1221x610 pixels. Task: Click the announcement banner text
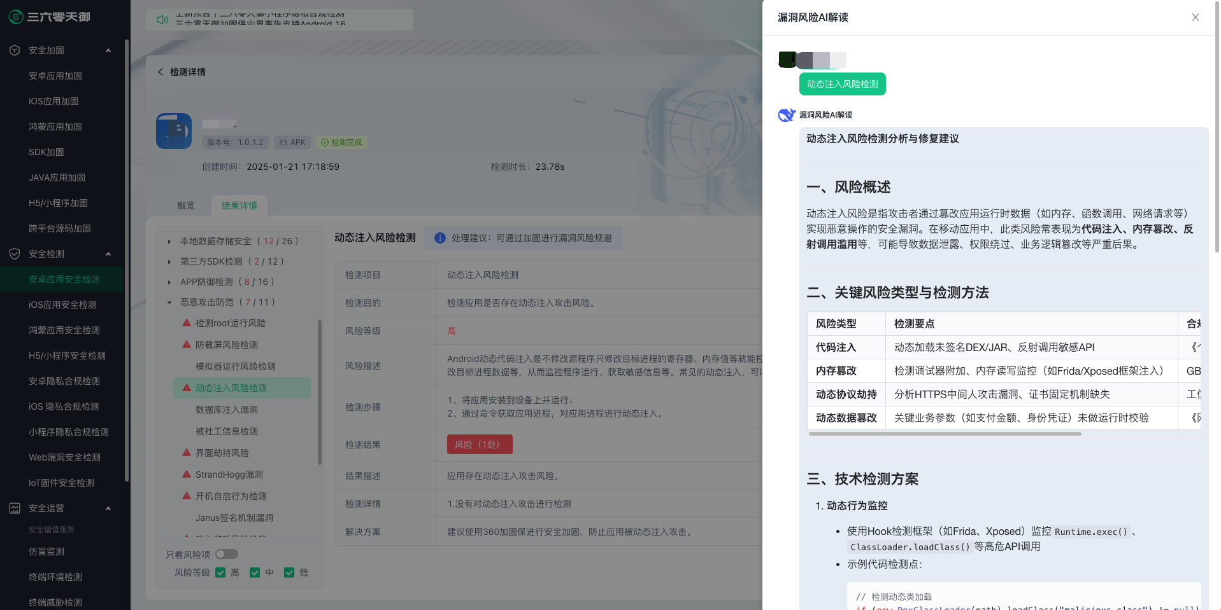pos(261,20)
